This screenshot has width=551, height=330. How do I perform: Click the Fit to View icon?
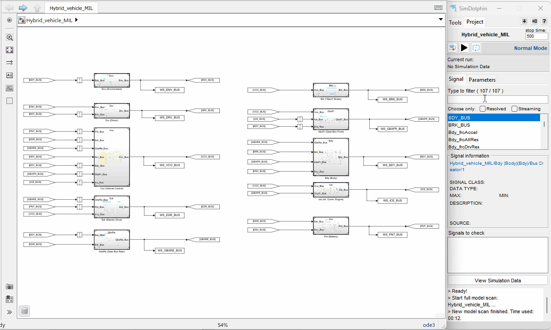pos(9,50)
